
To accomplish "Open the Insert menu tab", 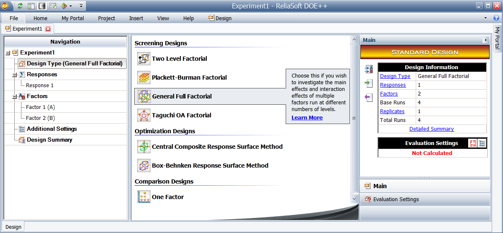I will click(x=136, y=18).
